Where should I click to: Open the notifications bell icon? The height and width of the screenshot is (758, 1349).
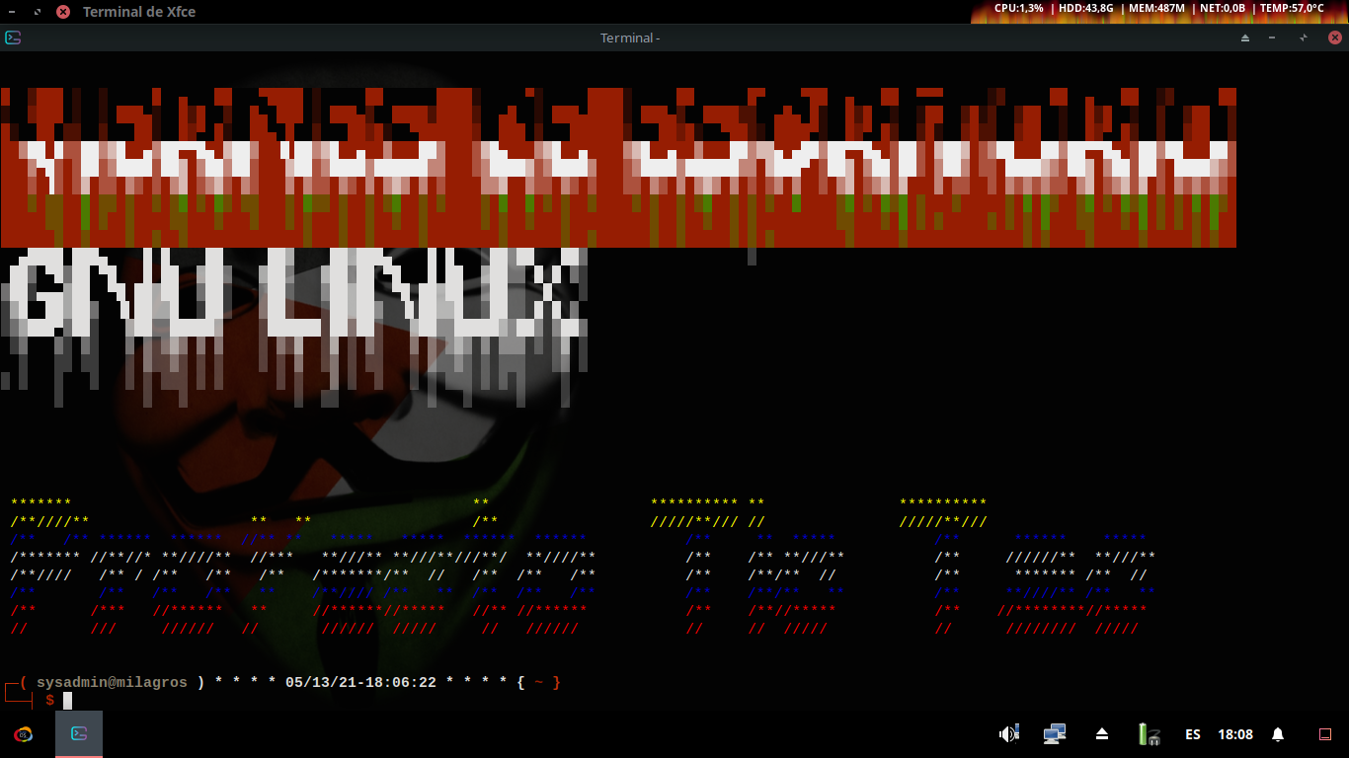pos(1278,734)
